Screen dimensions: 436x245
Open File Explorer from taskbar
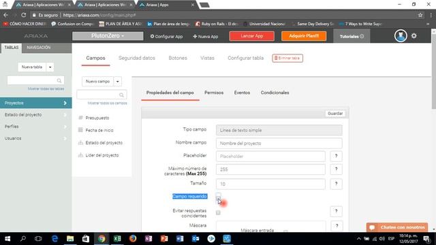click(x=70, y=239)
